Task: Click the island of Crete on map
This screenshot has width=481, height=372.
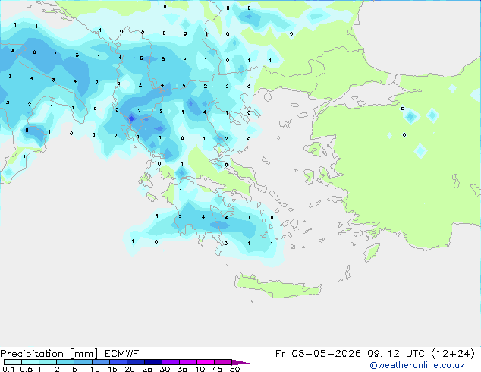Action: [278, 286]
